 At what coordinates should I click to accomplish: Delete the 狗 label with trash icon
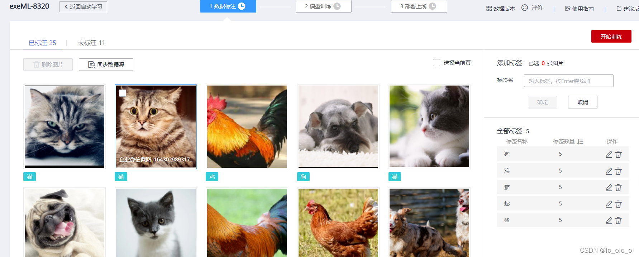point(618,154)
